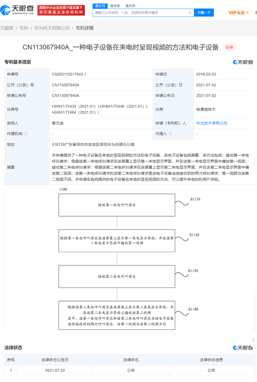257x382 pixels.
Task: Switch to the 查老板 tab
Action: [115, 6]
